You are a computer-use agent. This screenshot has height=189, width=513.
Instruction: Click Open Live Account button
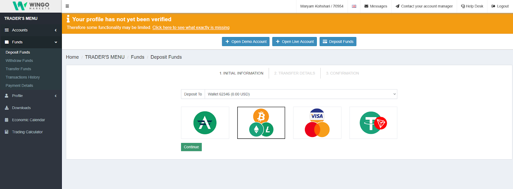pos(294,42)
